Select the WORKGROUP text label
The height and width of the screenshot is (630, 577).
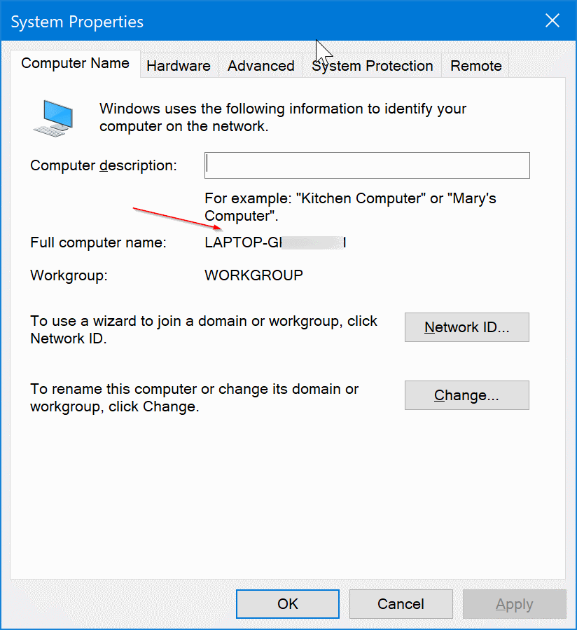click(253, 275)
